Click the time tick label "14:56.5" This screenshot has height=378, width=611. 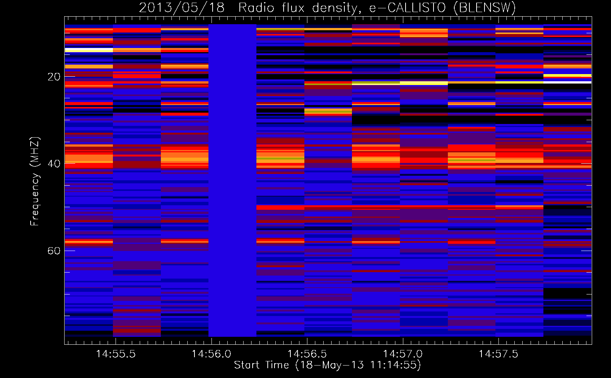(307, 354)
